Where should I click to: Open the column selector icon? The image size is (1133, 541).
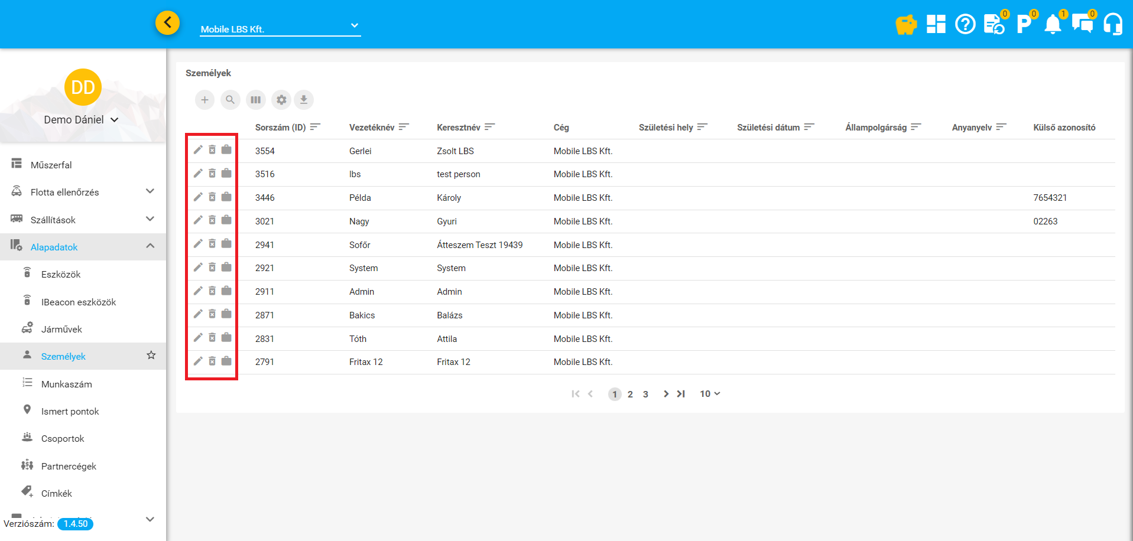(x=255, y=100)
